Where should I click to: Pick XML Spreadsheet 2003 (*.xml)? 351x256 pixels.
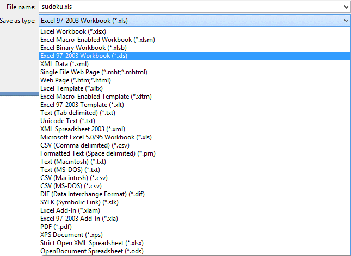pyautogui.click(x=195, y=129)
